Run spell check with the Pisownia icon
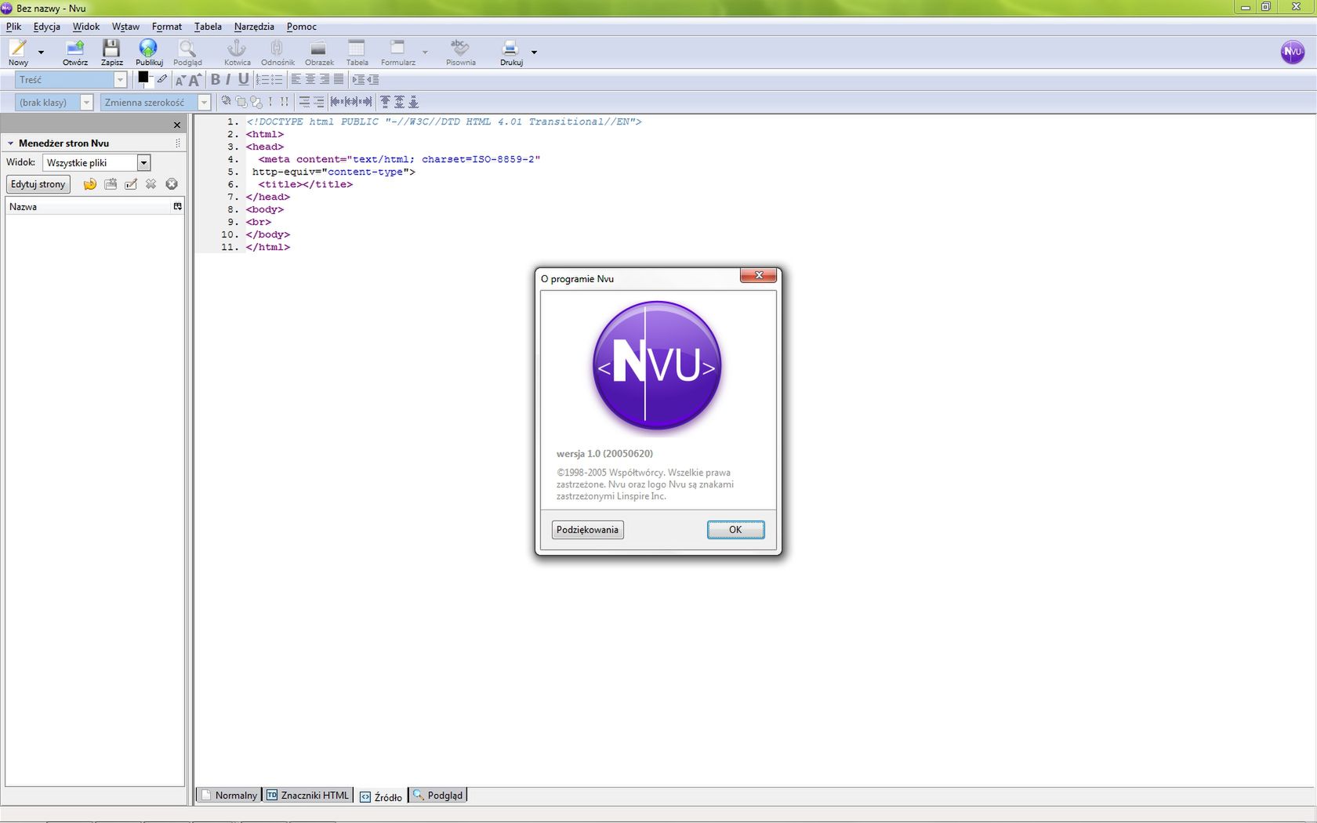This screenshot has width=1317, height=823. pos(460,53)
